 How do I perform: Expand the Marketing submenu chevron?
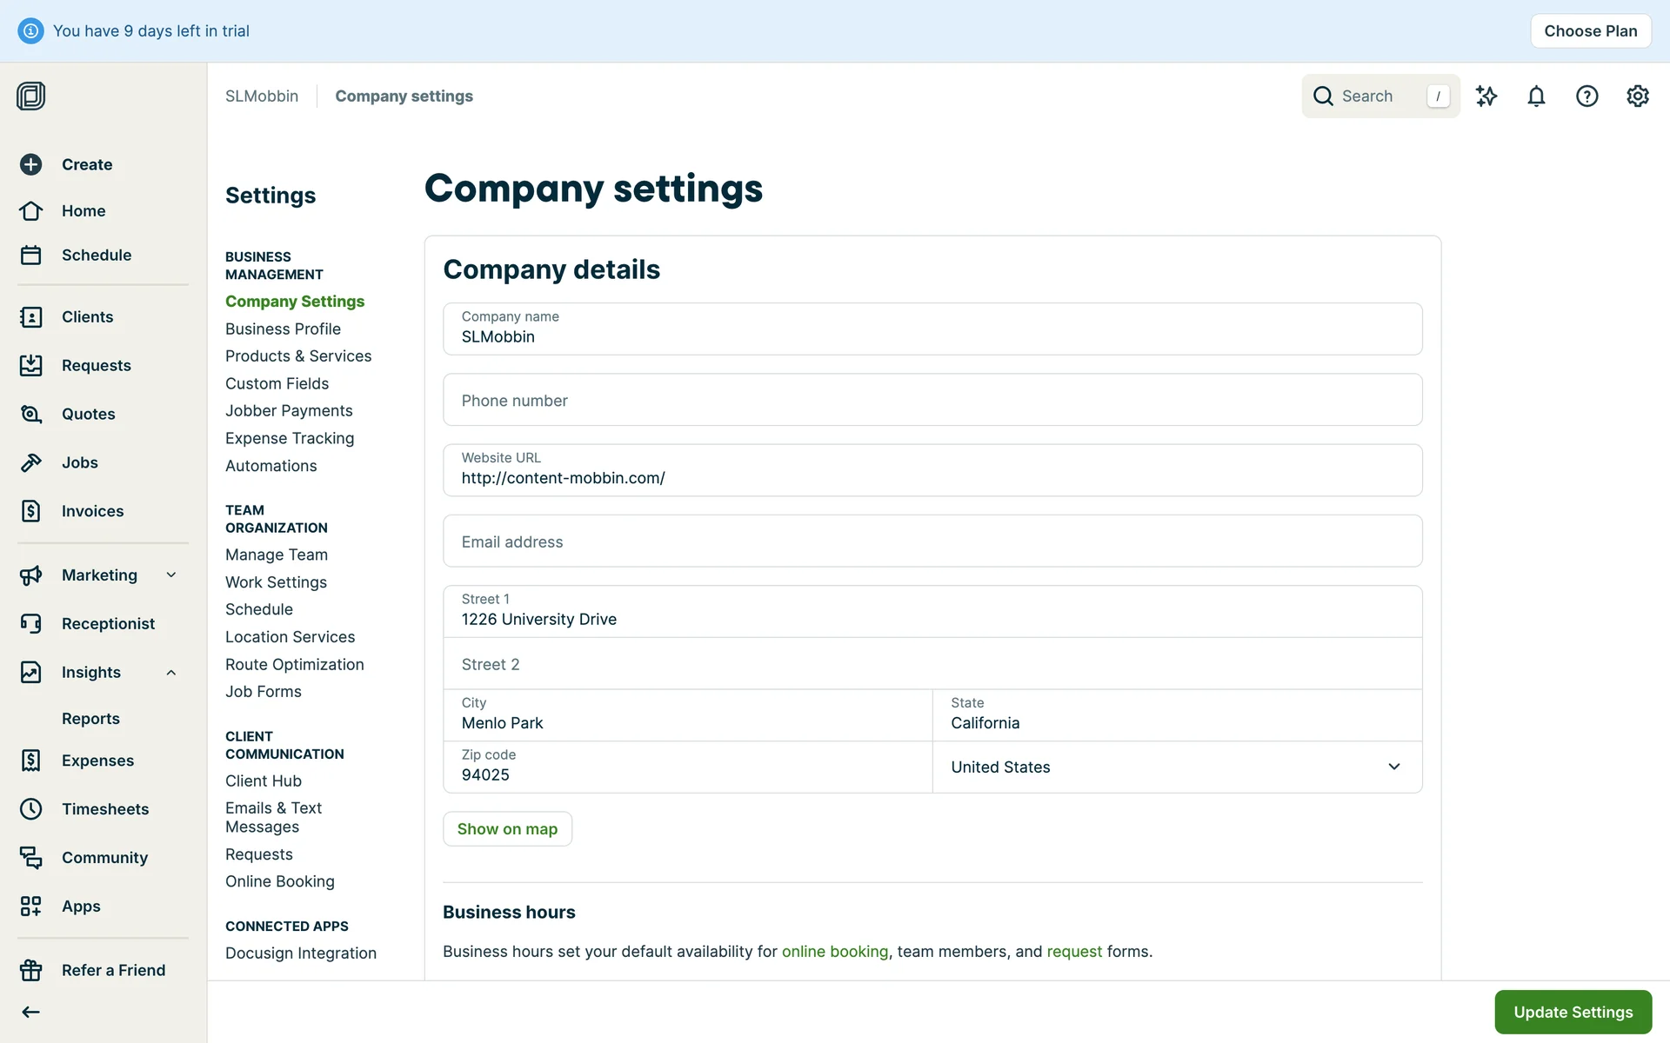tap(171, 575)
